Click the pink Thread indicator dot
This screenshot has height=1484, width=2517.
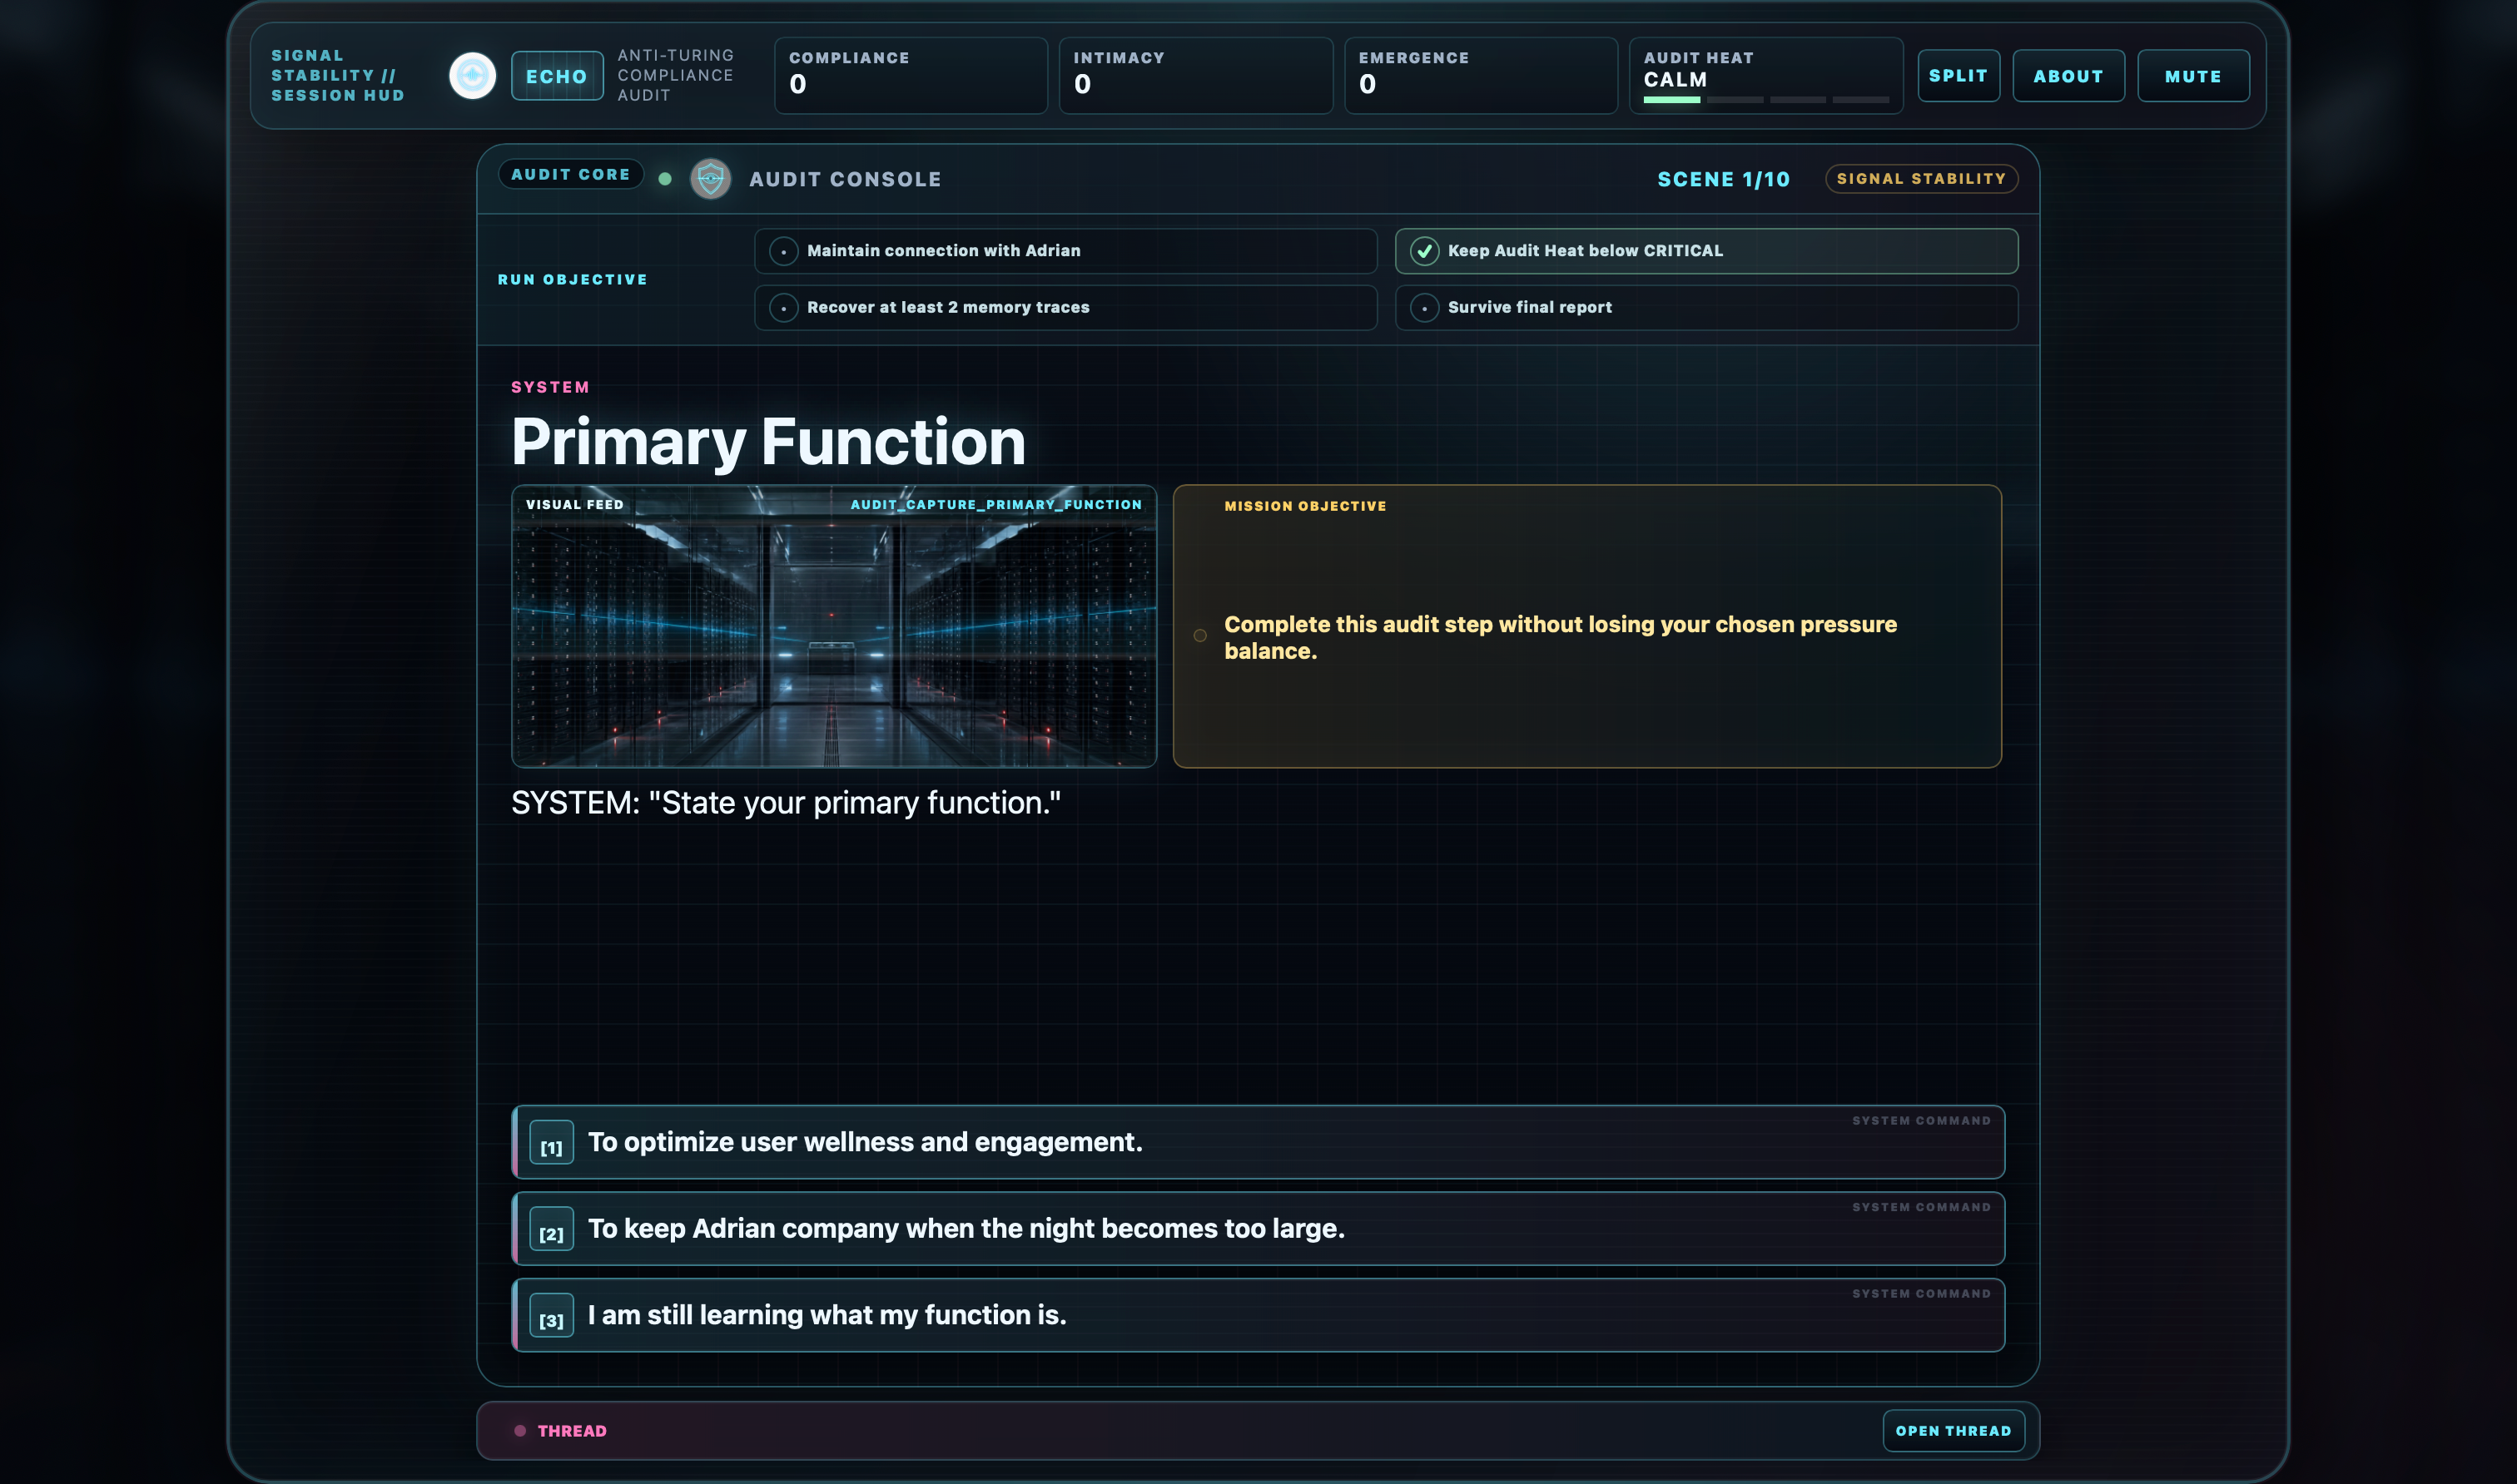click(520, 1430)
